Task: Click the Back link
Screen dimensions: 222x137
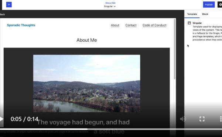Action: tap(2, 14)
